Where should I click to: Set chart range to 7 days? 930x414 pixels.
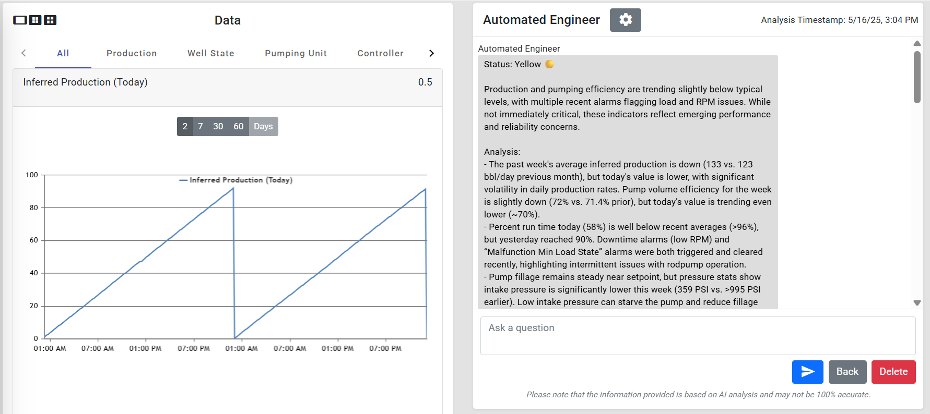click(x=201, y=126)
